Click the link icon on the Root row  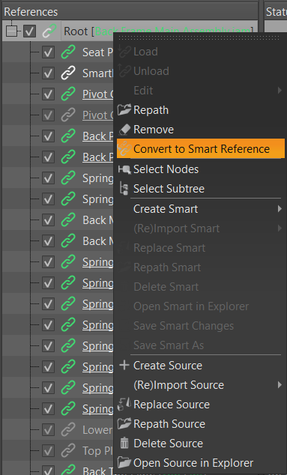[x=49, y=31]
